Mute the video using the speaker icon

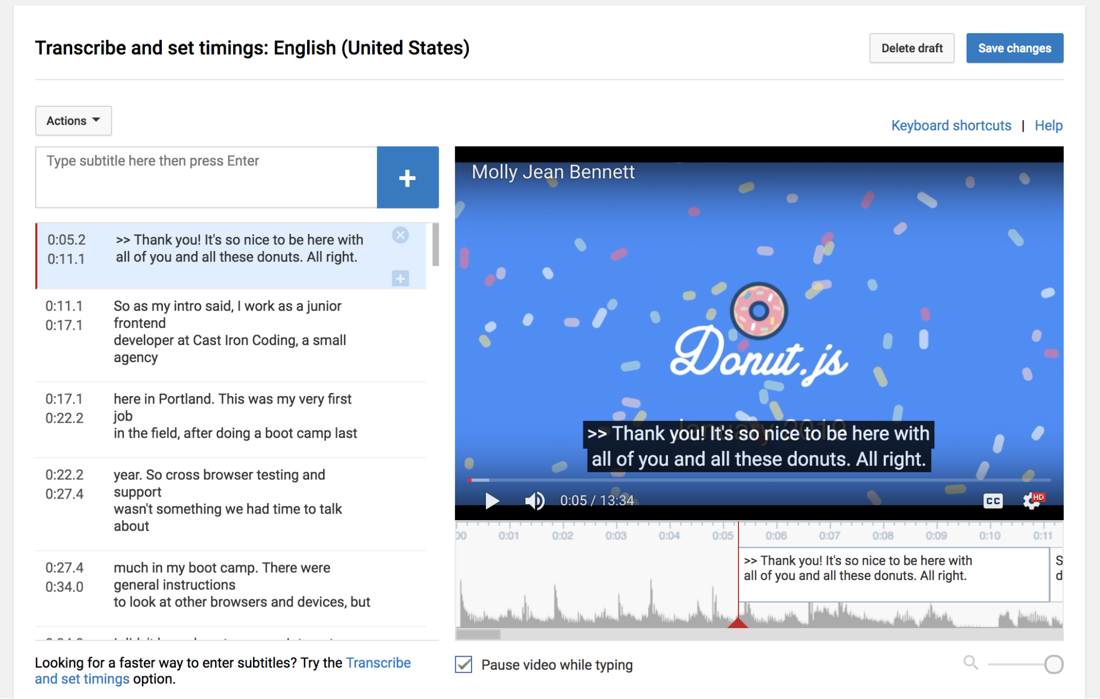[534, 500]
